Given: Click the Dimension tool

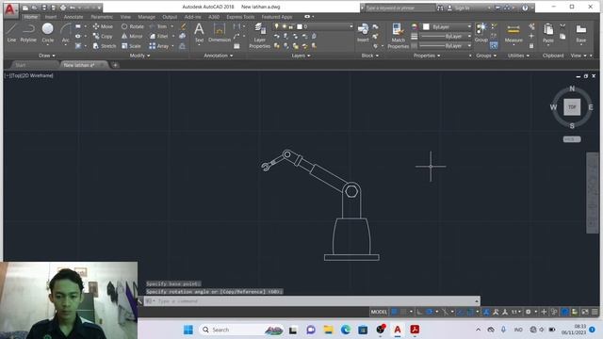Looking at the screenshot, I should 220,32.
